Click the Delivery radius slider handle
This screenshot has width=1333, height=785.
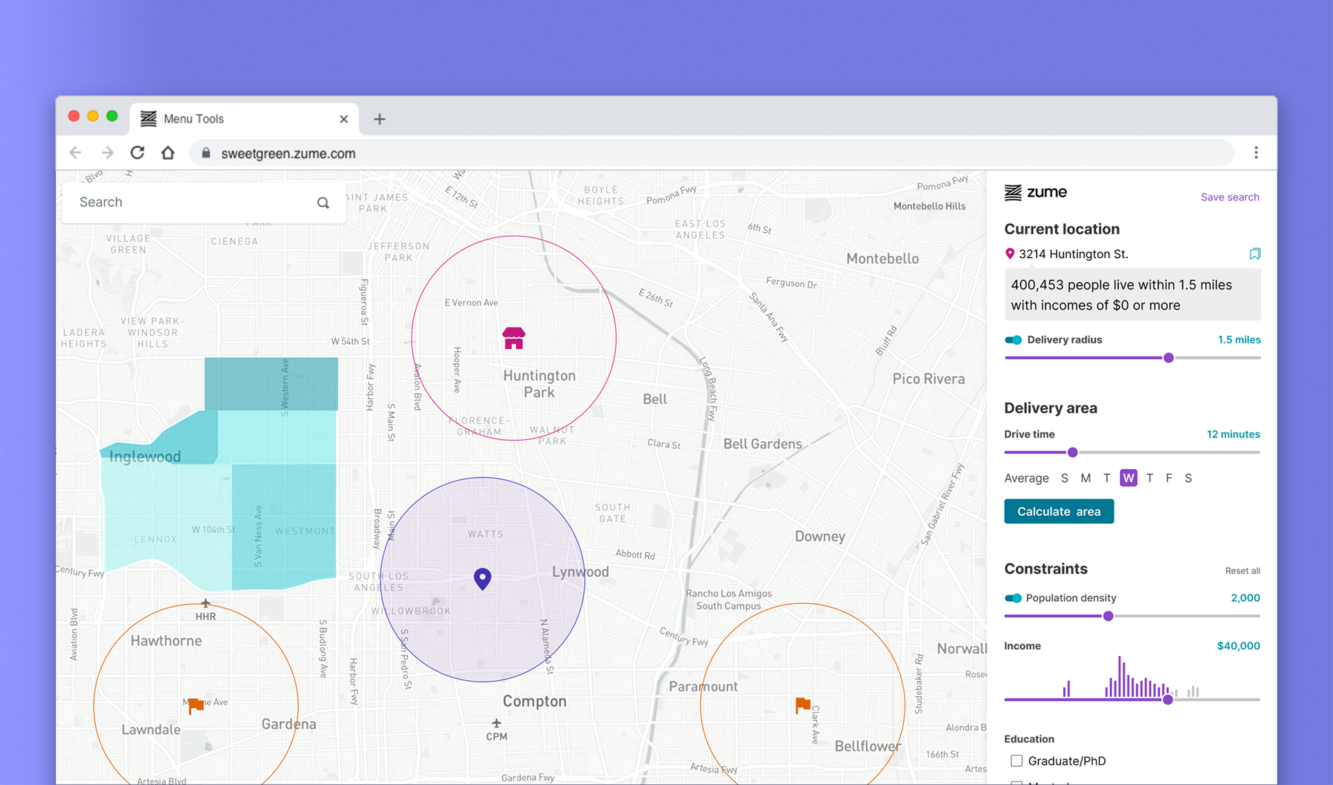(1168, 358)
